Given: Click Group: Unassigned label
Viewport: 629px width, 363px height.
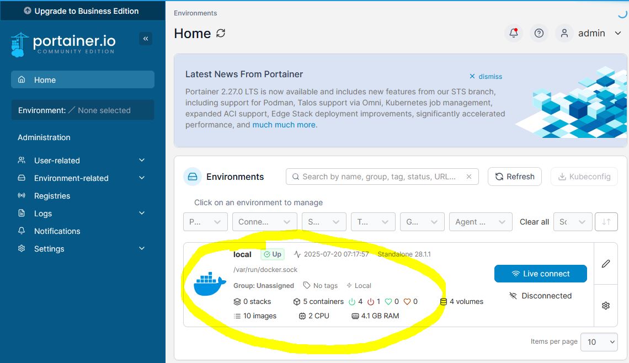Looking at the screenshot, I should [x=264, y=286].
